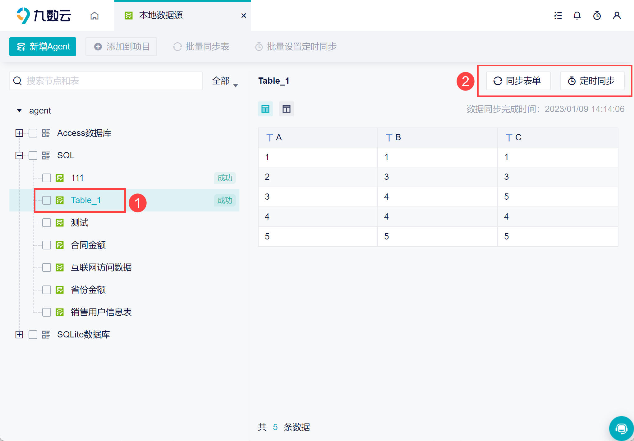Expand the SQLite数据库 node
The image size is (634, 441).
[19, 335]
